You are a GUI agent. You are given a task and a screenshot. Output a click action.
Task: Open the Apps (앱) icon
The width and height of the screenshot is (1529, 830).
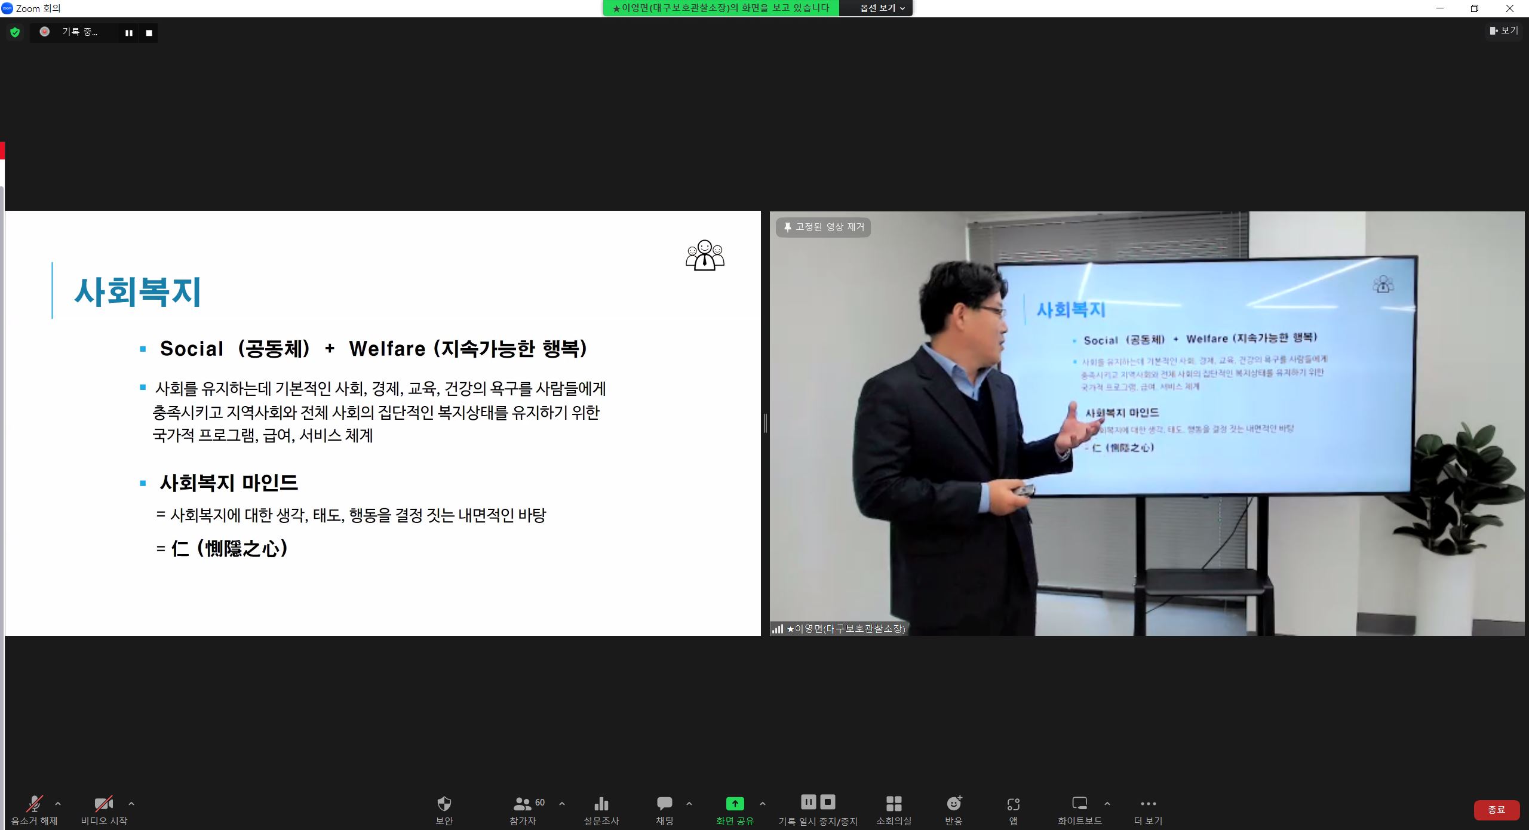[x=1013, y=803]
